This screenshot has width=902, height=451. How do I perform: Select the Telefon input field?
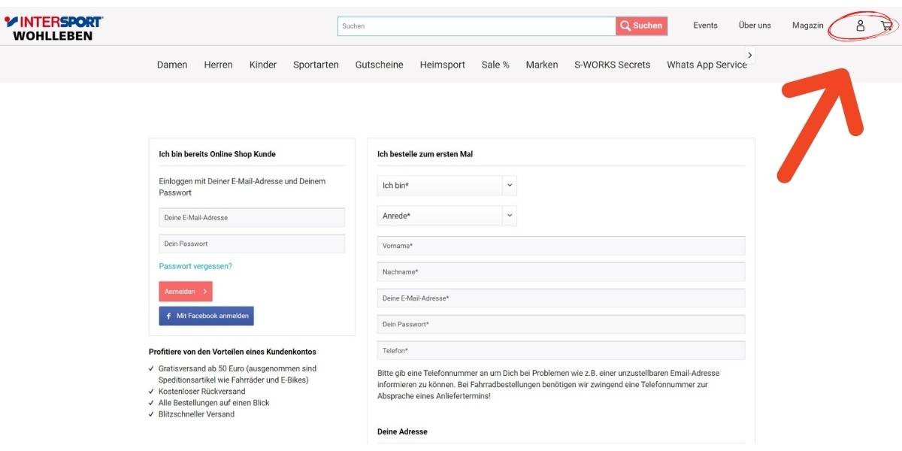point(561,351)
